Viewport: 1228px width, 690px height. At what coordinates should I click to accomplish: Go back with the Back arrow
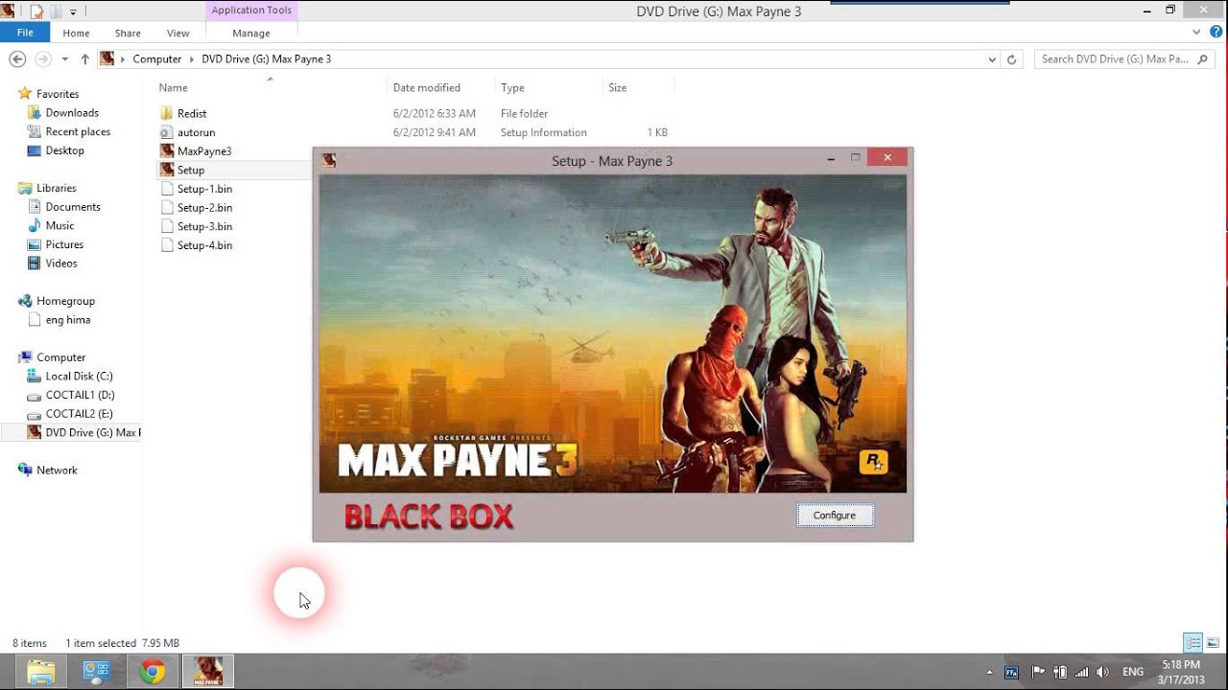click(17, 58)
